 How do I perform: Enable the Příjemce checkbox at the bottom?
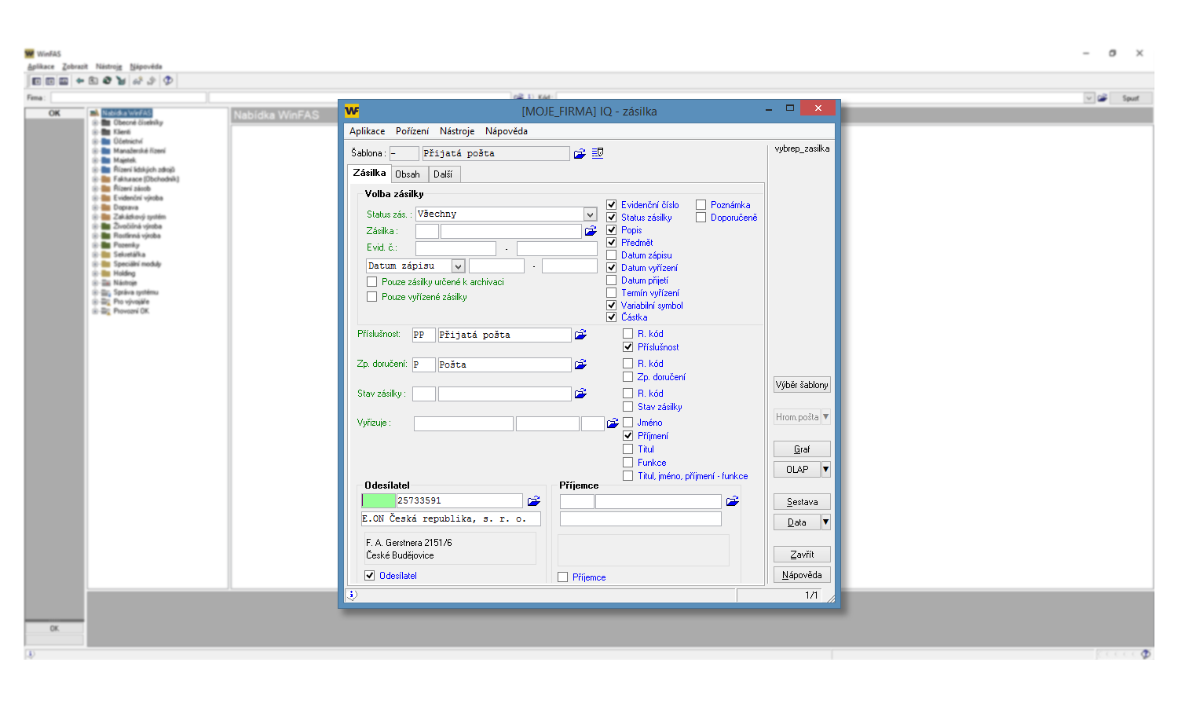click(563, 577)
